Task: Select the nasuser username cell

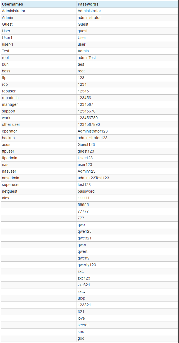Action: click(9, 171)
